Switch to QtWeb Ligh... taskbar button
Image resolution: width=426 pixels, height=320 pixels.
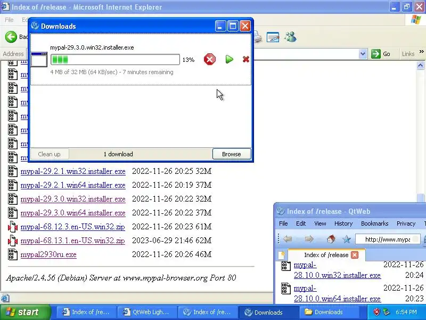147,312
